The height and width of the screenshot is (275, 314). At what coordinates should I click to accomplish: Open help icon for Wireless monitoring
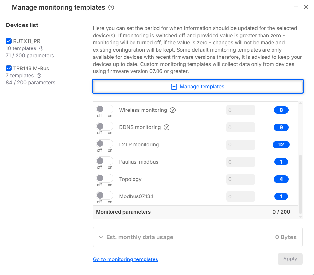click(173, 110)
